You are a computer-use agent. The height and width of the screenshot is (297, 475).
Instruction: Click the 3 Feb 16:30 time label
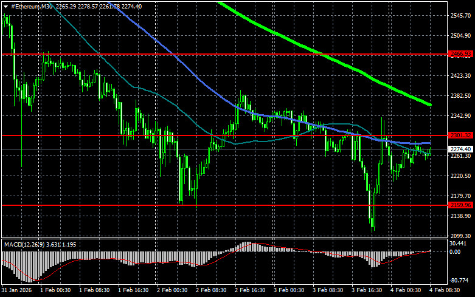pyautogui.click(x=367, y=290)
